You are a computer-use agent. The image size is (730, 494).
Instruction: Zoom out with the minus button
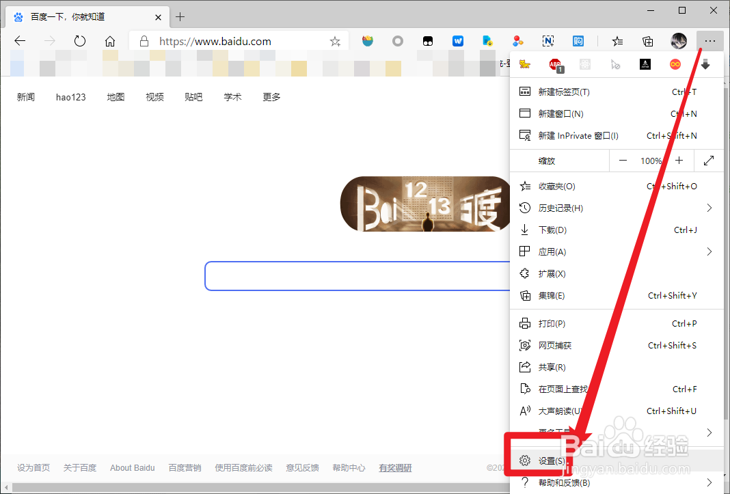(x=623, y=161)
